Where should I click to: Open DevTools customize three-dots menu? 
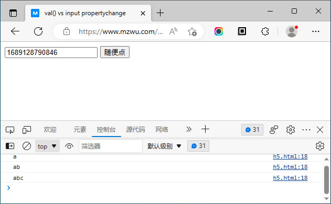coord(306,130)
